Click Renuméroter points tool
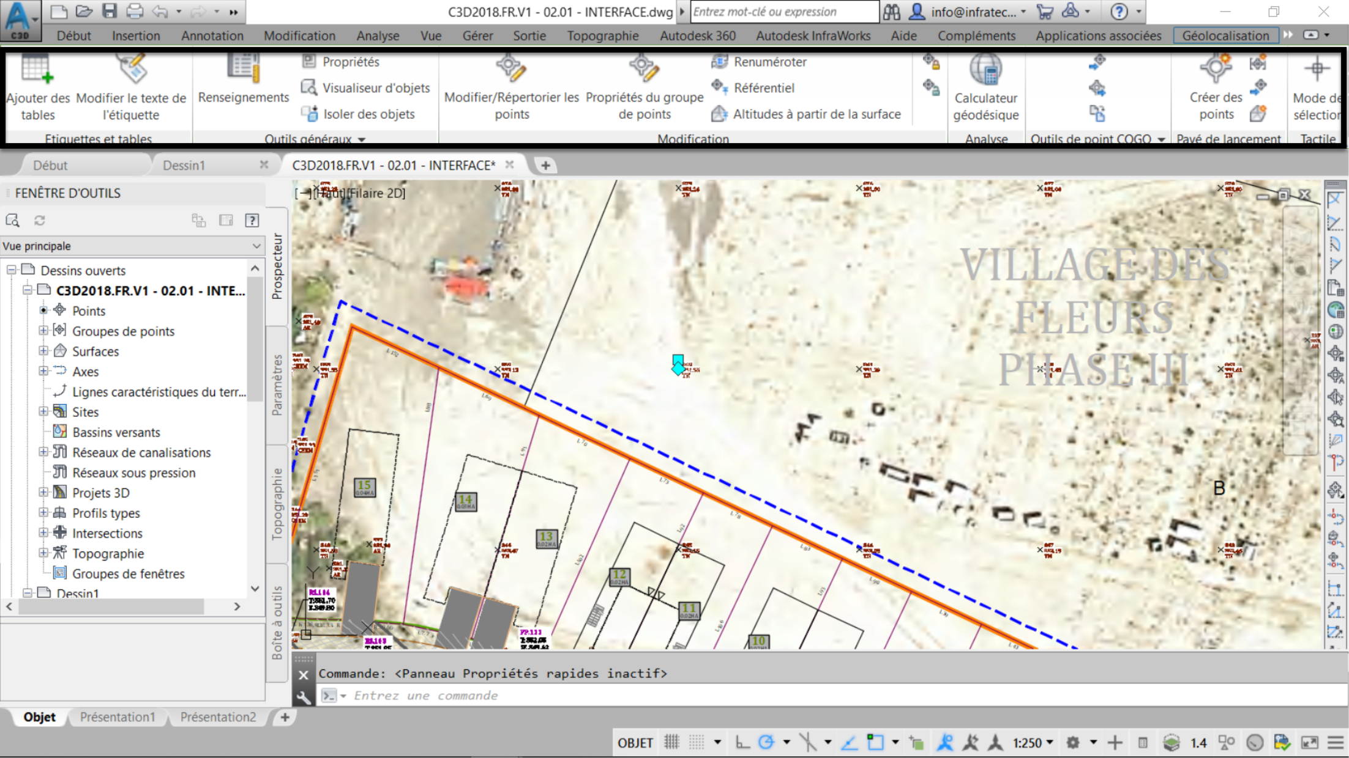Viewport: 1349px width, 758px height. coord(759,62)
